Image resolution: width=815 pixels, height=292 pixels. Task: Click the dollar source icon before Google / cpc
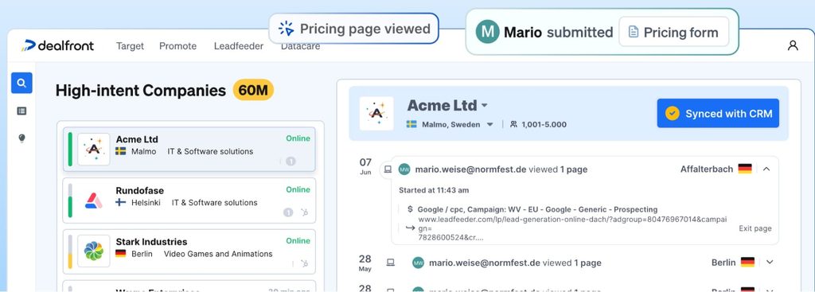point(410,209)
